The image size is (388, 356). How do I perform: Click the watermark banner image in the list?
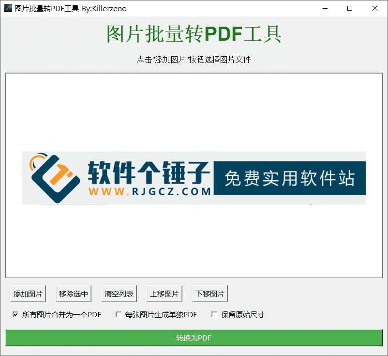click(x=194, y=178)
